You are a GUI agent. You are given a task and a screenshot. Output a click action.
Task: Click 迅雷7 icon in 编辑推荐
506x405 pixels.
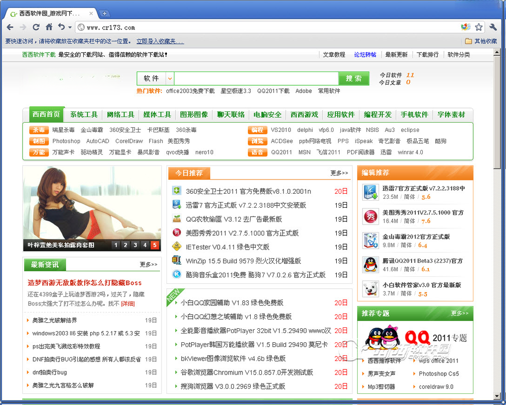pyautogui.click(x=370, y=192)
